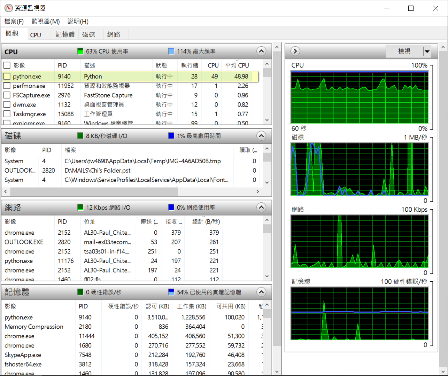Collapse the 記憶體 section chevron

coord(261,292)
